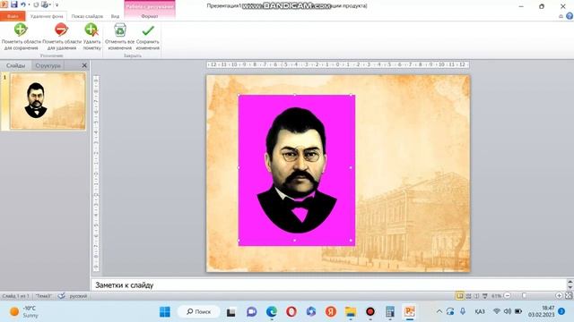Image resolution: width=574 pixels, height=322 pixels.
Task: Select Mark Areas to Remove tool
Action: click(62, 37)
